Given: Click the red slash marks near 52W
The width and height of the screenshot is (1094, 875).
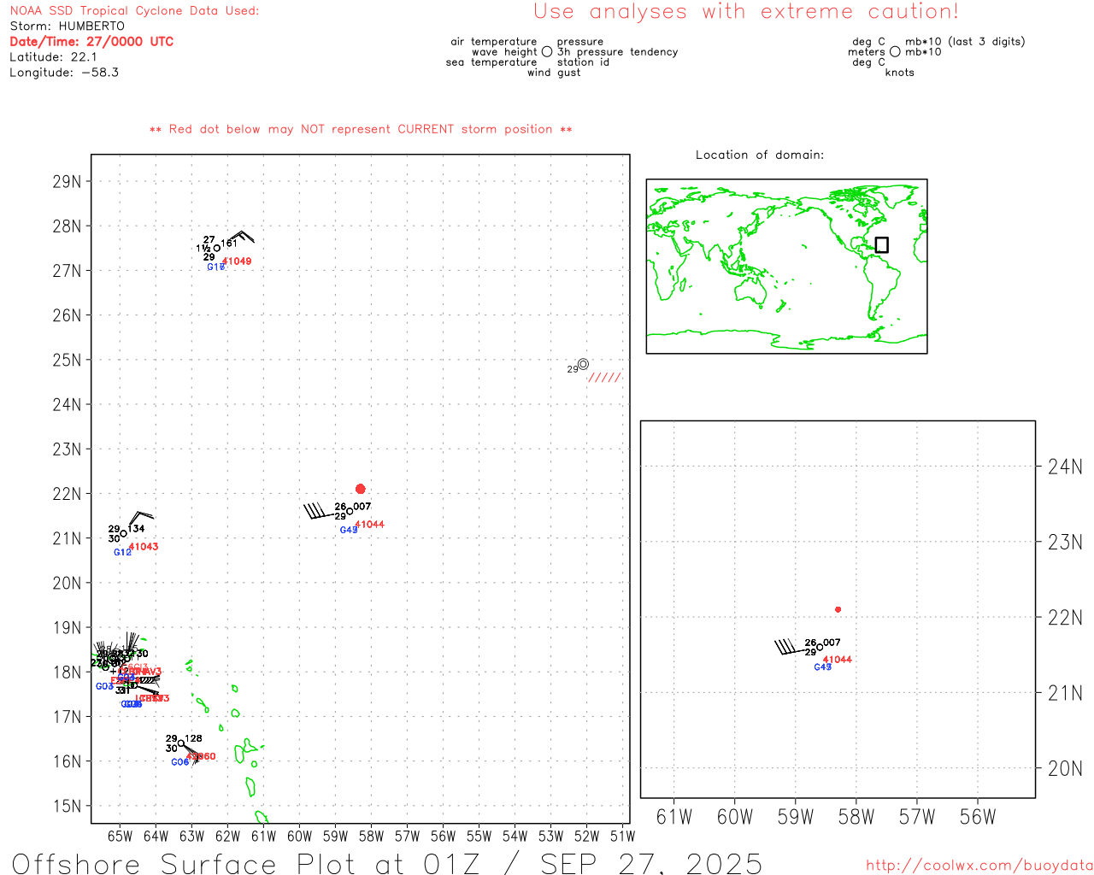Looking at the screenshot, I should (604, 378).
